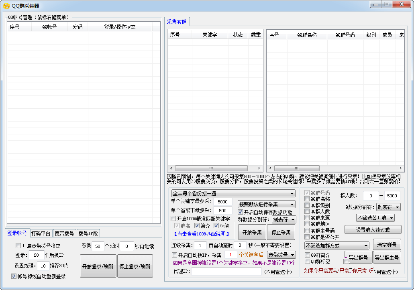Click the 设置群人数过滤 button
Viewport: 414px width, 290px height.
tap(373, 229)
